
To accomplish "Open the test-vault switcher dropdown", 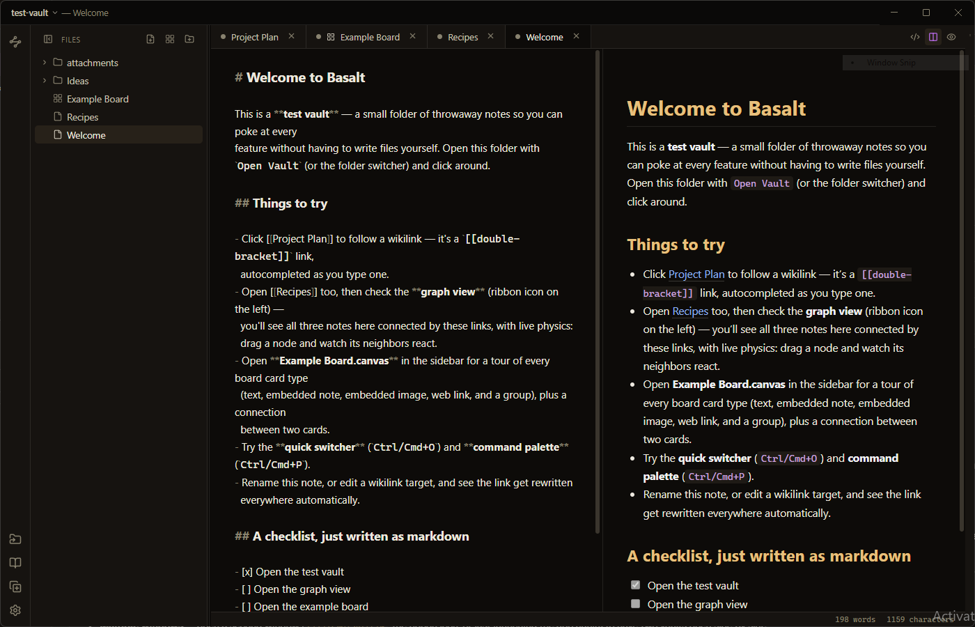I will pyautogui.click(x=35, y=13).
